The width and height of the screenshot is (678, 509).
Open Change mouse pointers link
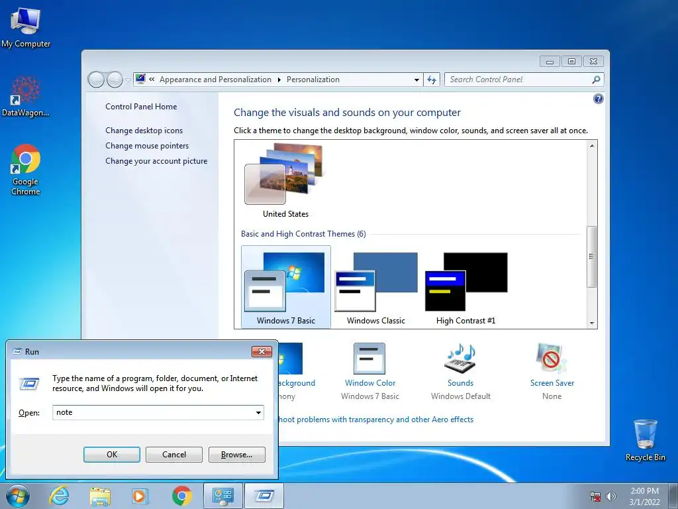click(147, 145)
